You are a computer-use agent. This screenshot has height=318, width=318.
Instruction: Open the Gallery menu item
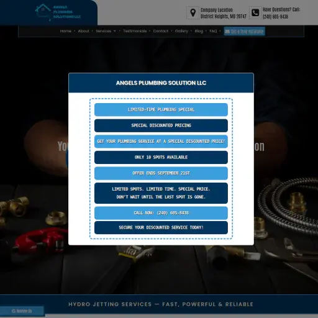coord(181,31)
